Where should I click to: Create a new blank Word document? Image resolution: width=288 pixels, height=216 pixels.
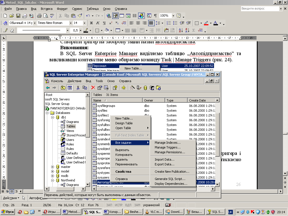[5, 16]
